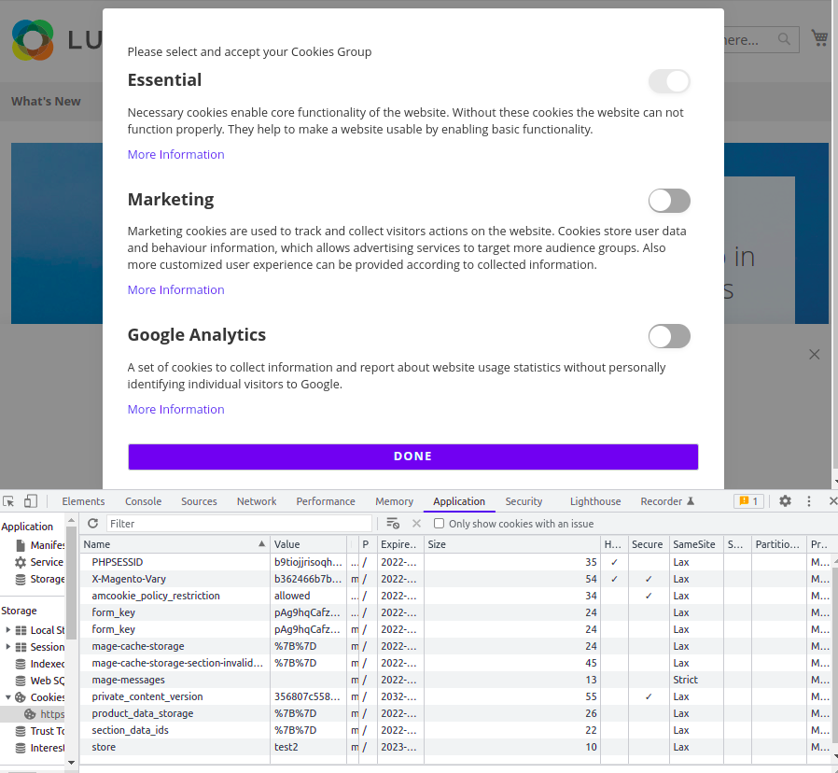Select the X-Magento-Vary cookie row
The height and width of the screenshot is (773, 838).
[456, 579]
